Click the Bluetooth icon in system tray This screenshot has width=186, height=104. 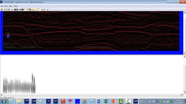click(x=157, y=101)
